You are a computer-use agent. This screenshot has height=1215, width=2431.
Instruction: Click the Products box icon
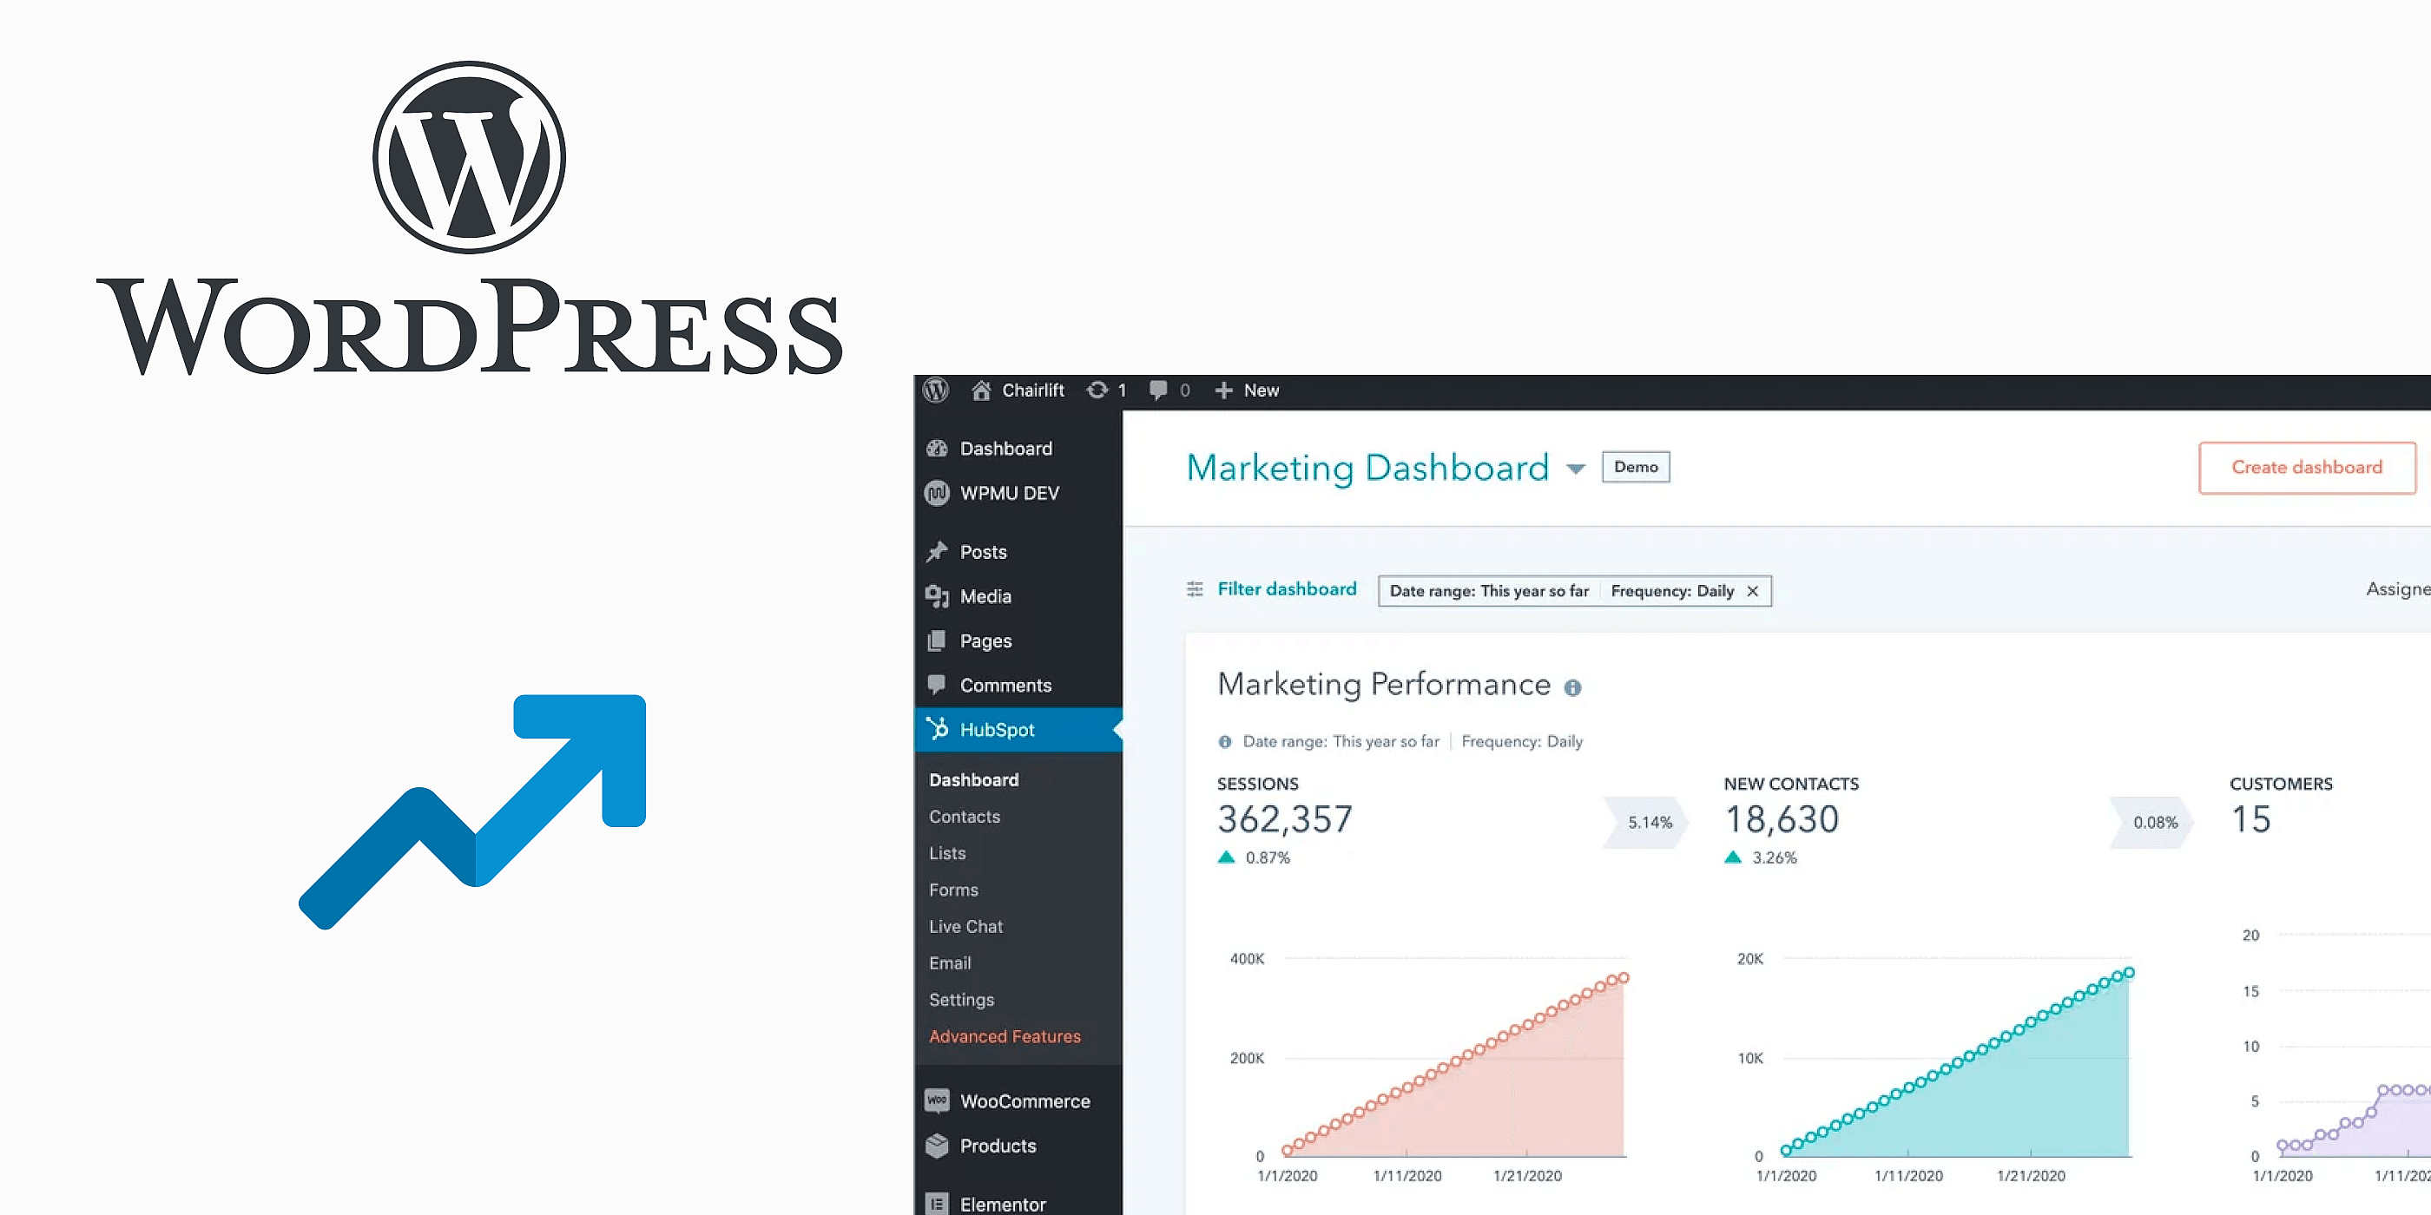point(936,1146)
